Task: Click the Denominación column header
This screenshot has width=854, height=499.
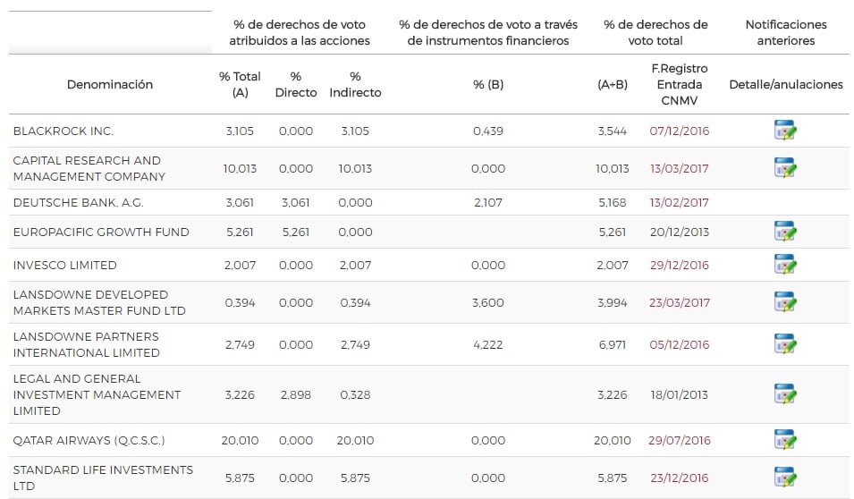Action: tap(110, 85)
